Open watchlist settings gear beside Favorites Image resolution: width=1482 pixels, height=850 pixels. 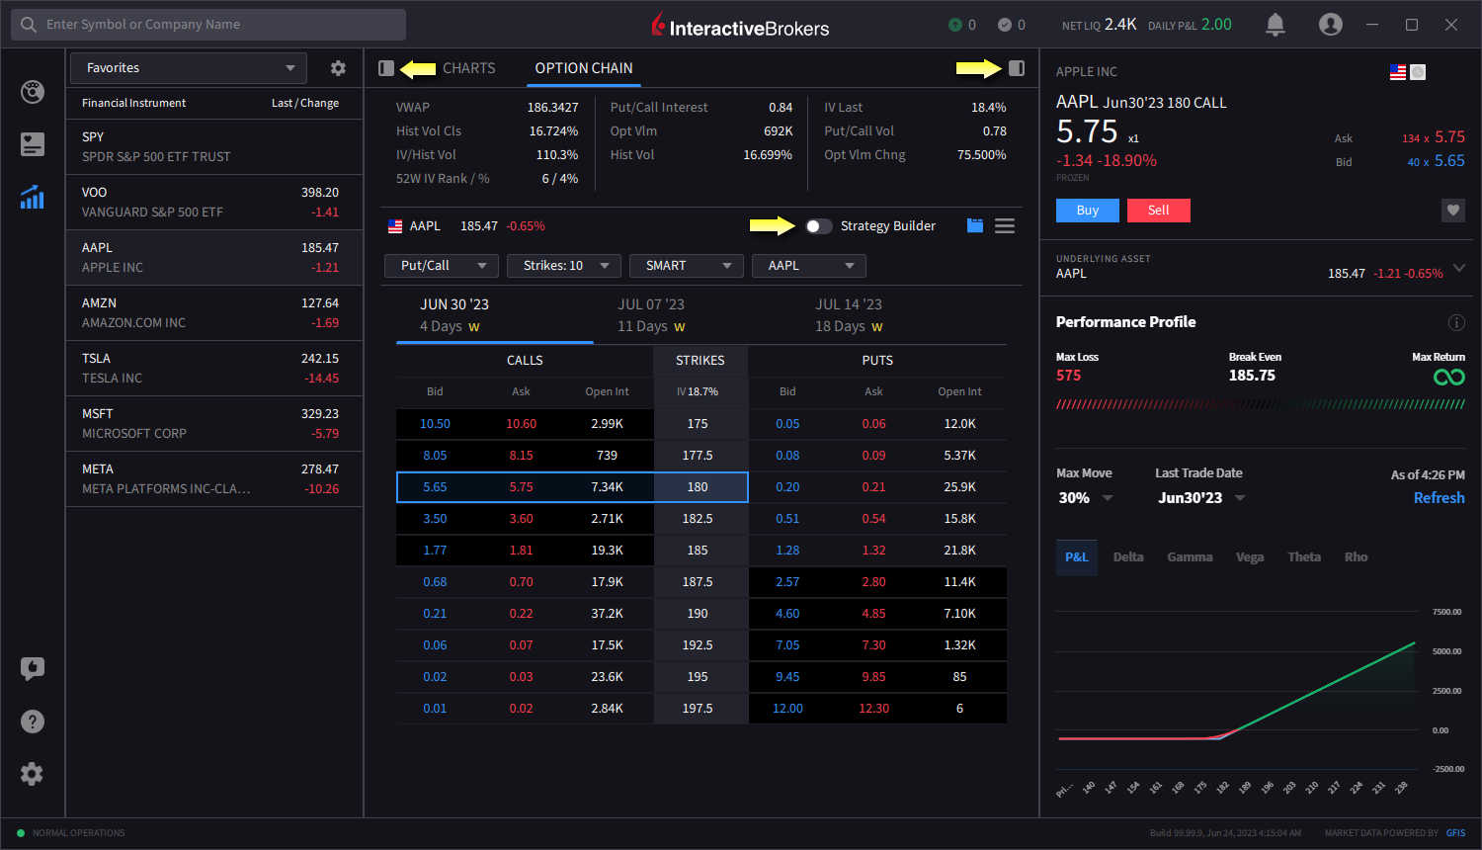338,68
